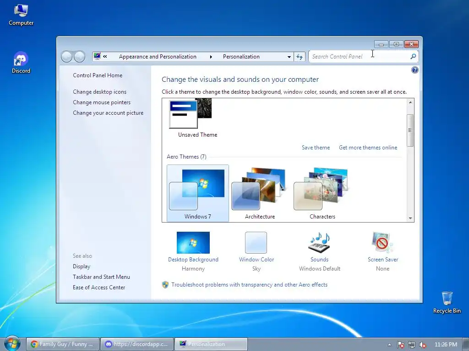This screenshot has height=351, width=469.
Task: Click Appearance and Personalization breadcrumb
Action: coord(158,57)
